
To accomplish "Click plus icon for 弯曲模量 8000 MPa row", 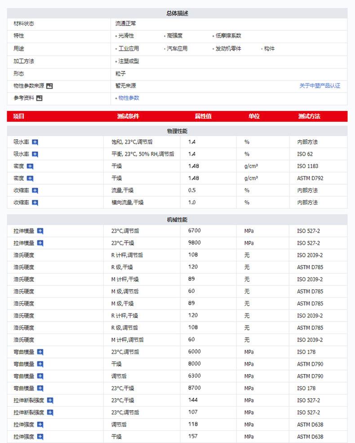I will tap(40, 364).
